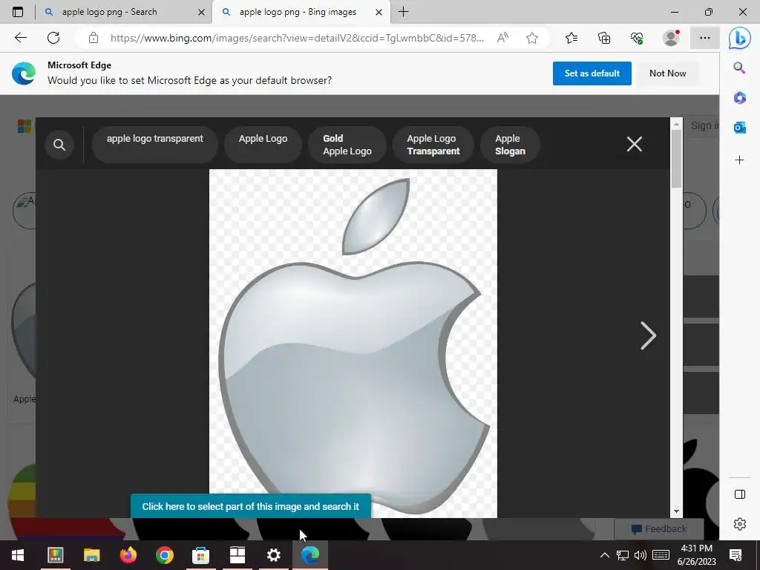The width and height of the screenshot is (760, 570).
Task: Dismiss prompt with Not Now
Action: coord(667,73)
